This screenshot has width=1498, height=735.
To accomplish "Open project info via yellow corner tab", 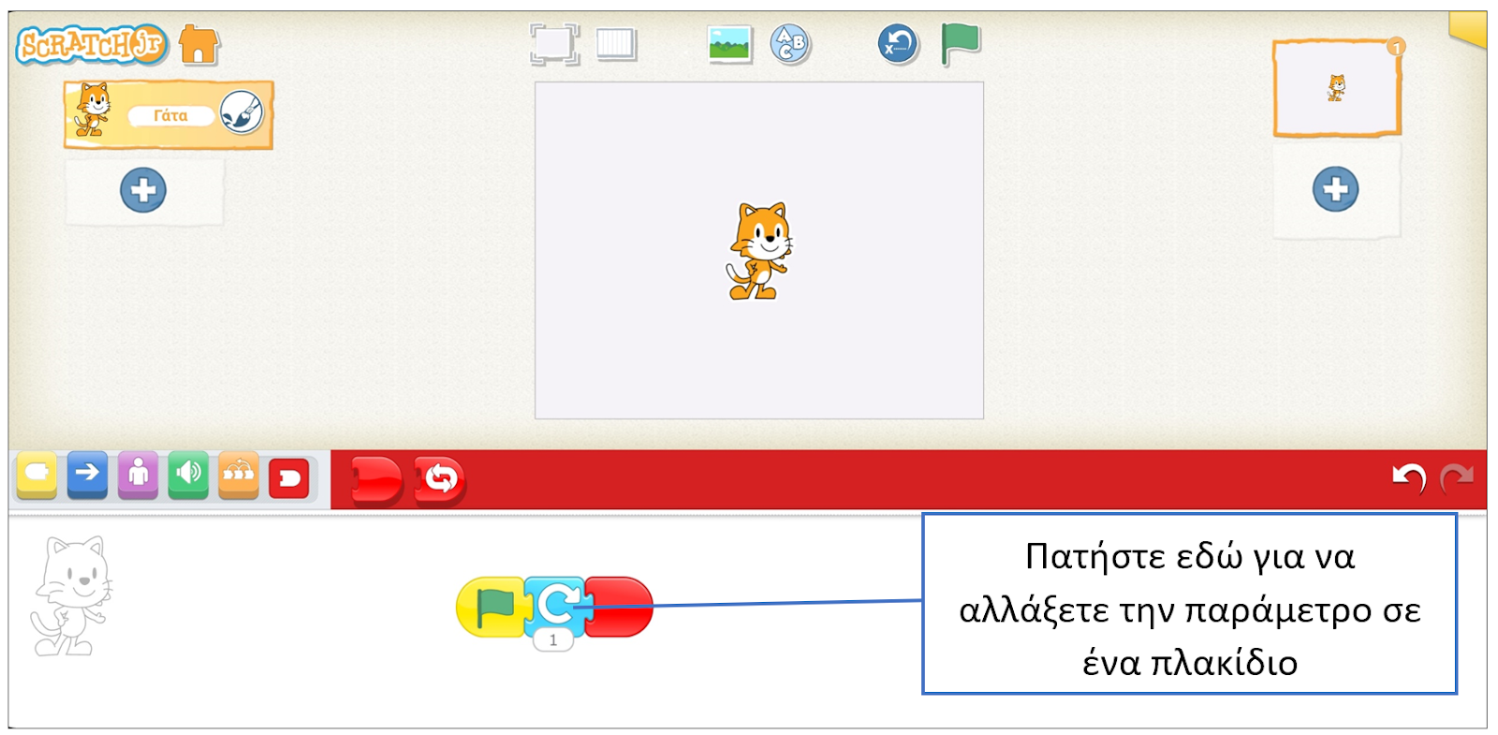I will coord(1468,28).
